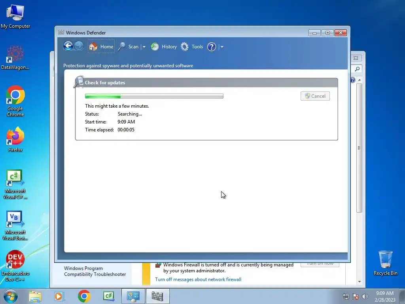Cancel the check for updates
The width and height of the screenshot is (405, 304).
click(x=315, y=96)
